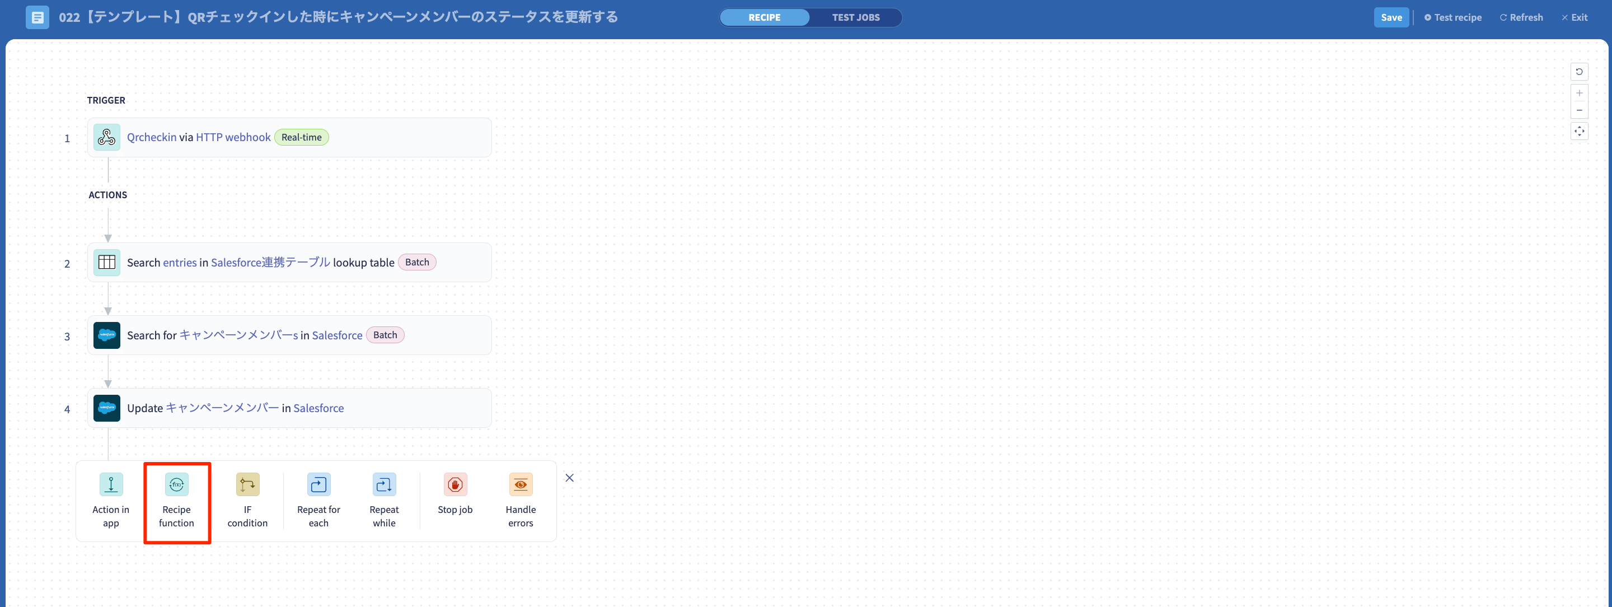Open the TEST JOBS tab

pyautogui.click(x=855, y=17)
